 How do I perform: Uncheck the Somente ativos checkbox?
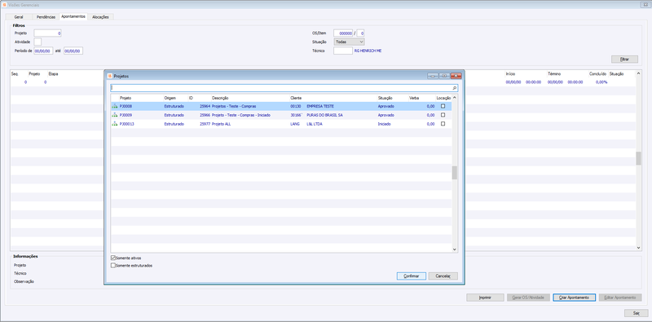click(x=113, y=258)
